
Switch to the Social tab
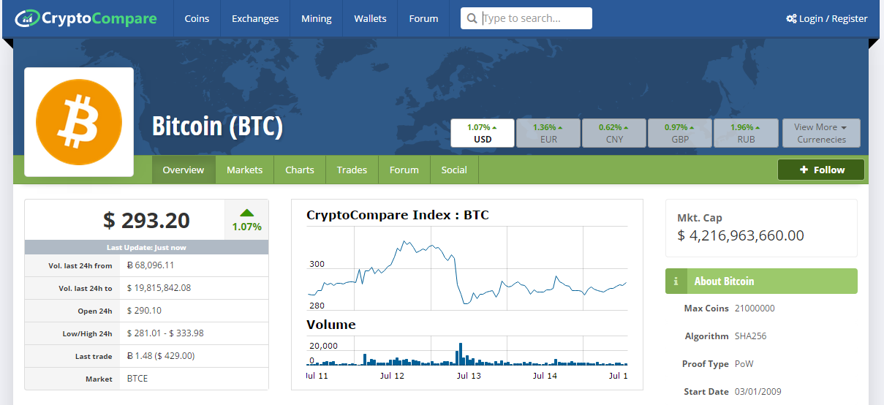[454, 170]
